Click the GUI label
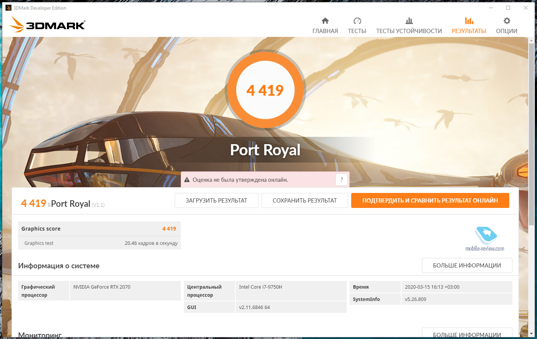This screenshot has width=537, height=339. click(192, 307)
